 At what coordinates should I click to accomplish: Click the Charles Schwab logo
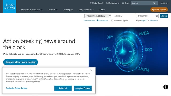[10, 6]
